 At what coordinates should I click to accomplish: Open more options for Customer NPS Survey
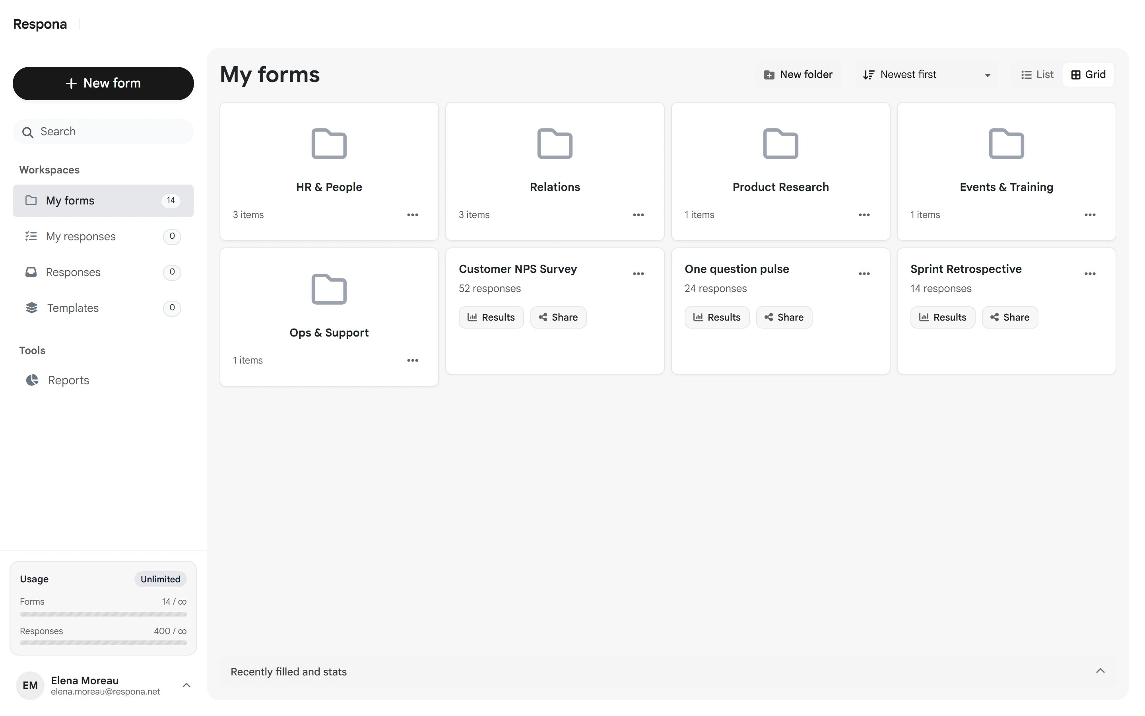[x=638, y=274]
